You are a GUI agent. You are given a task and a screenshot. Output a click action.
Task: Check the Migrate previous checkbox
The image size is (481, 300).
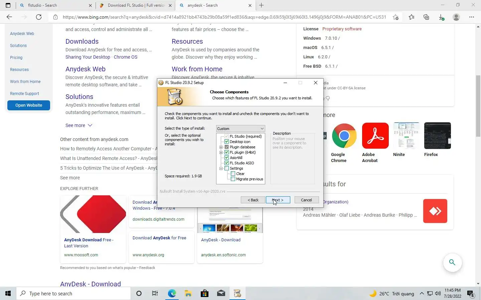233,179
